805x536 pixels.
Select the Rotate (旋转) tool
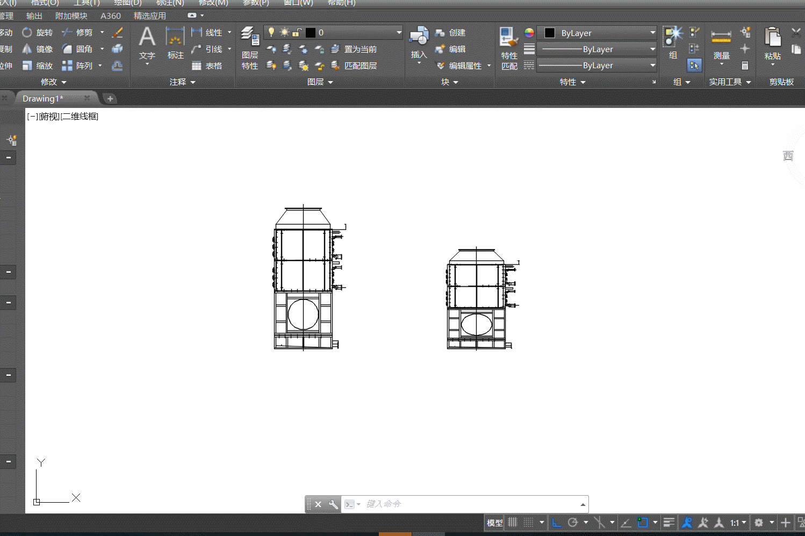coord(37,33)
